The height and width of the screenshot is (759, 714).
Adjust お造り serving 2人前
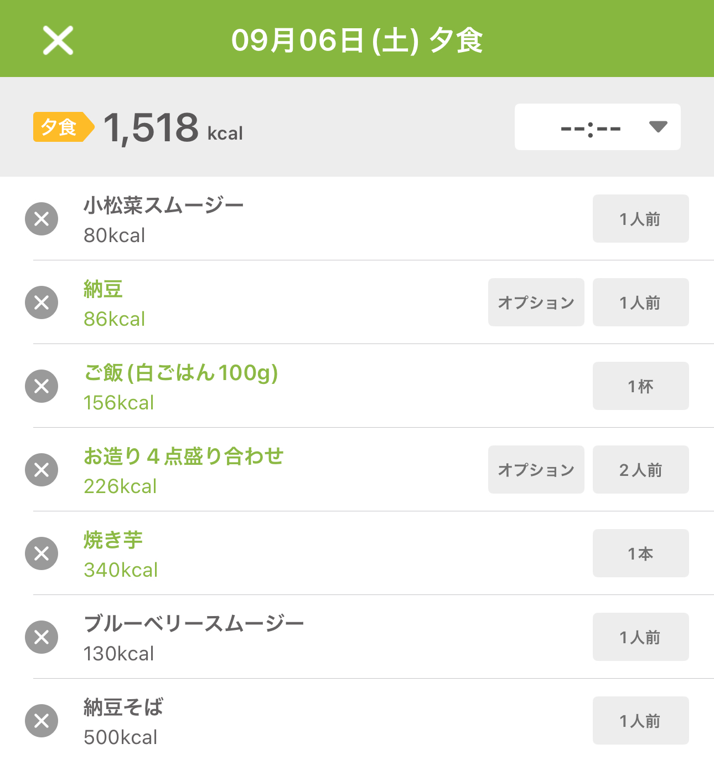click(641, 470)
